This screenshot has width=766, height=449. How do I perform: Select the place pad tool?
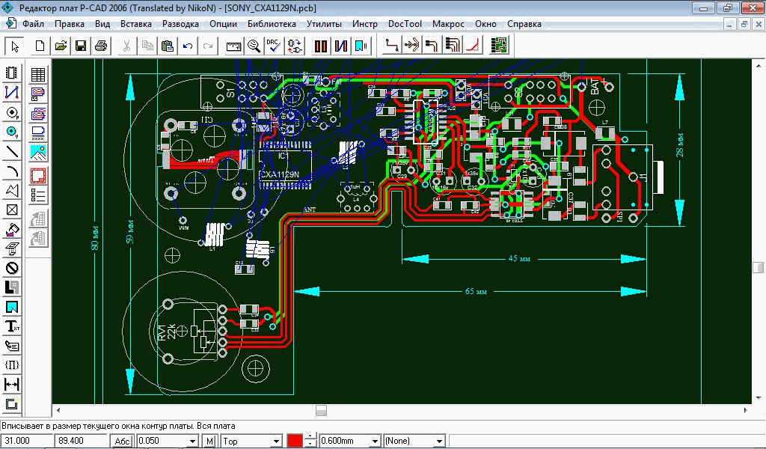[x=12, y=112]
